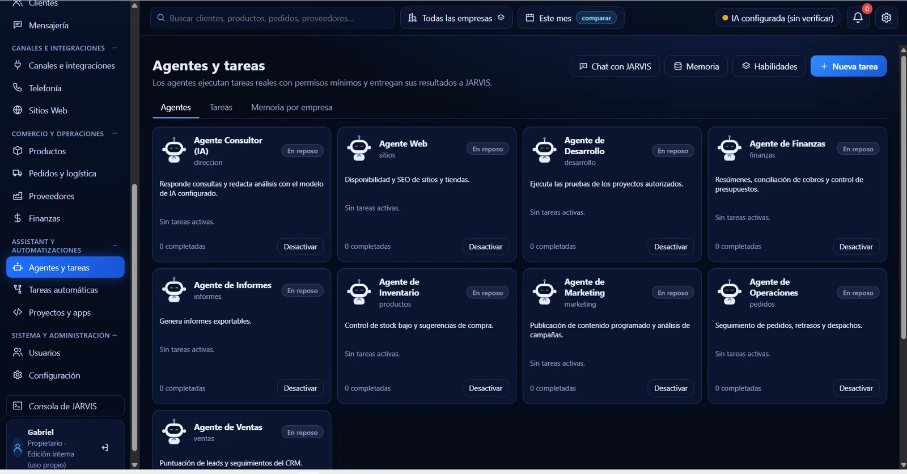Select Agentes y tareas menu item

point(65,268)
